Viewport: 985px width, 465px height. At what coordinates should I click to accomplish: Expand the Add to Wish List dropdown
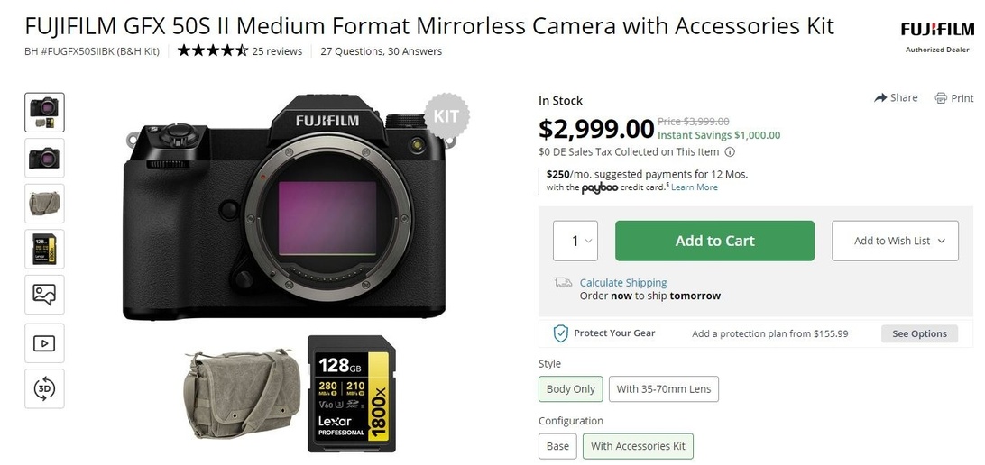click(x=894, y=241)
